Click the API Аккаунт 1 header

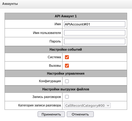click(x=66, y=16)
